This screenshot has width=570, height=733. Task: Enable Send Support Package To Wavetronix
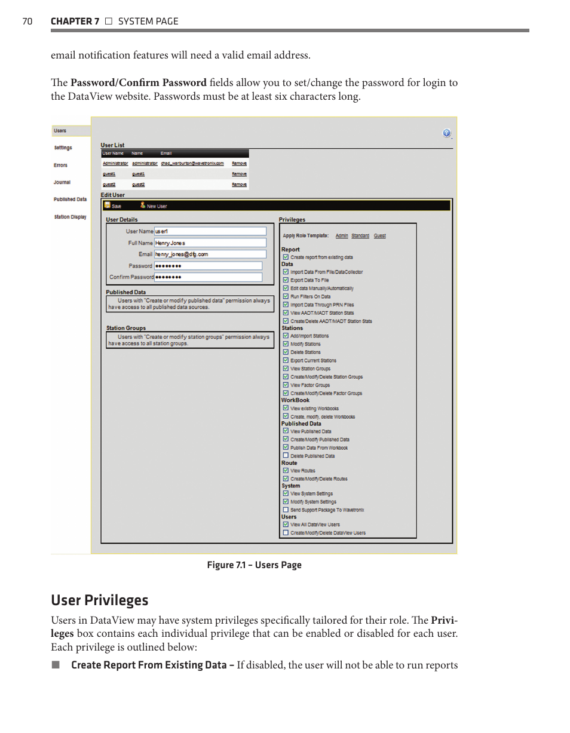(286, 510)
